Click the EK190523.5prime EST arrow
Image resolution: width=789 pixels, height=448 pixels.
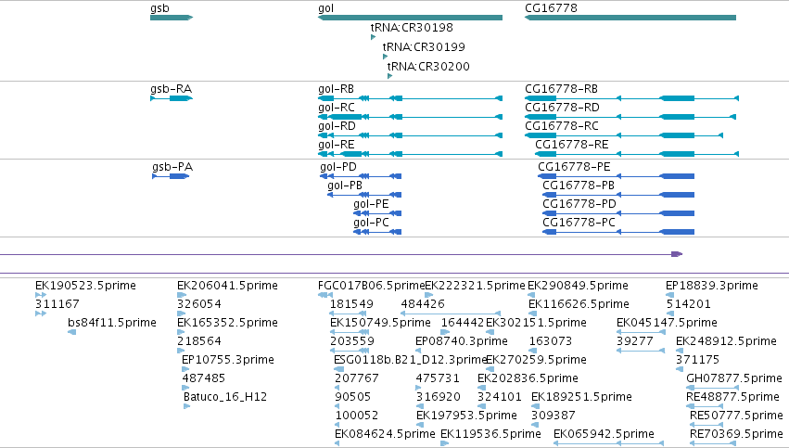41,295
